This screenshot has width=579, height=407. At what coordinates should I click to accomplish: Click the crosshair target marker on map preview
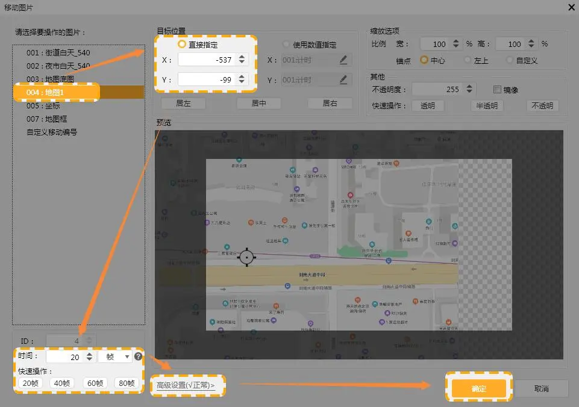pos(246,257)
